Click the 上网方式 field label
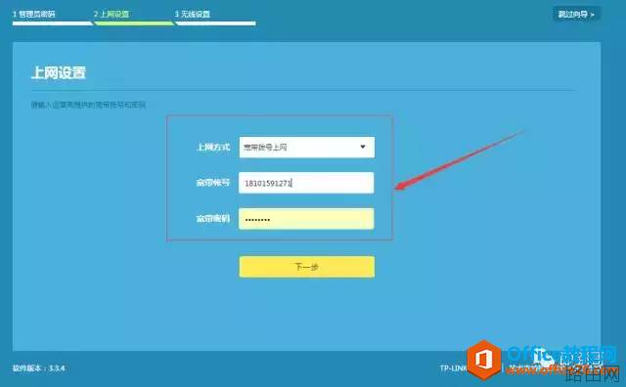 pos(213,148)
